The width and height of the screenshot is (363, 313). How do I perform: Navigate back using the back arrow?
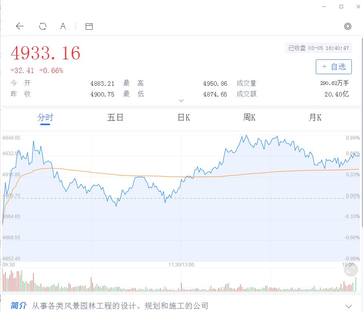click(x=19, y=26)
